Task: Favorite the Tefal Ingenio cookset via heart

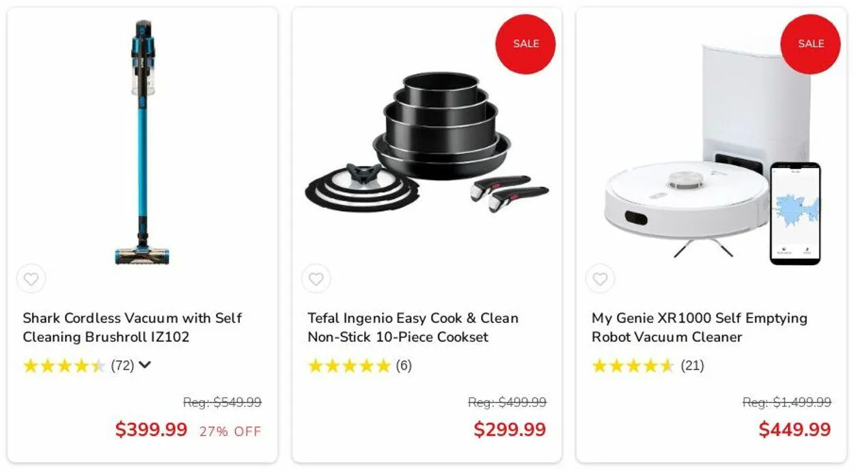Action: click(316, 279)
